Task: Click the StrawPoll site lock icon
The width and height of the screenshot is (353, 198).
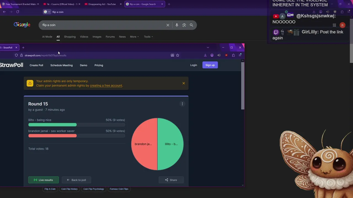Action: pyautogui.click(x=22, y=55)
